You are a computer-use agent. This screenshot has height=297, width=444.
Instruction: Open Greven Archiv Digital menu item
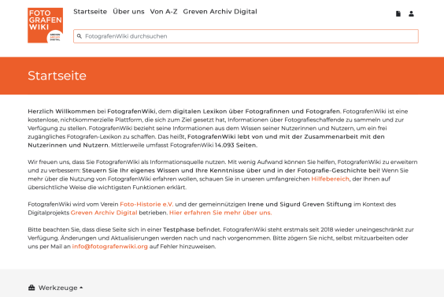point(220,12)
